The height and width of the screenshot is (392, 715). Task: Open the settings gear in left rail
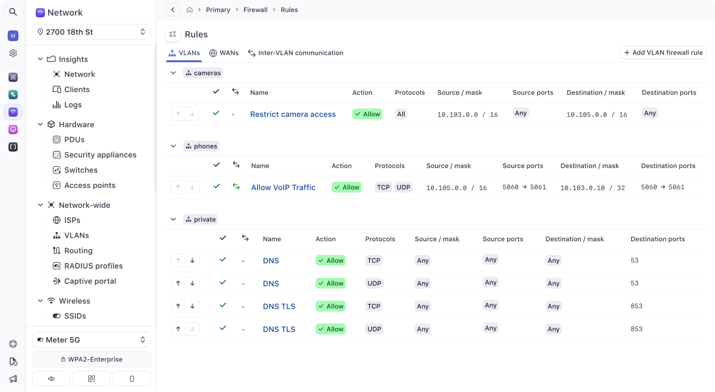point(13,53)
